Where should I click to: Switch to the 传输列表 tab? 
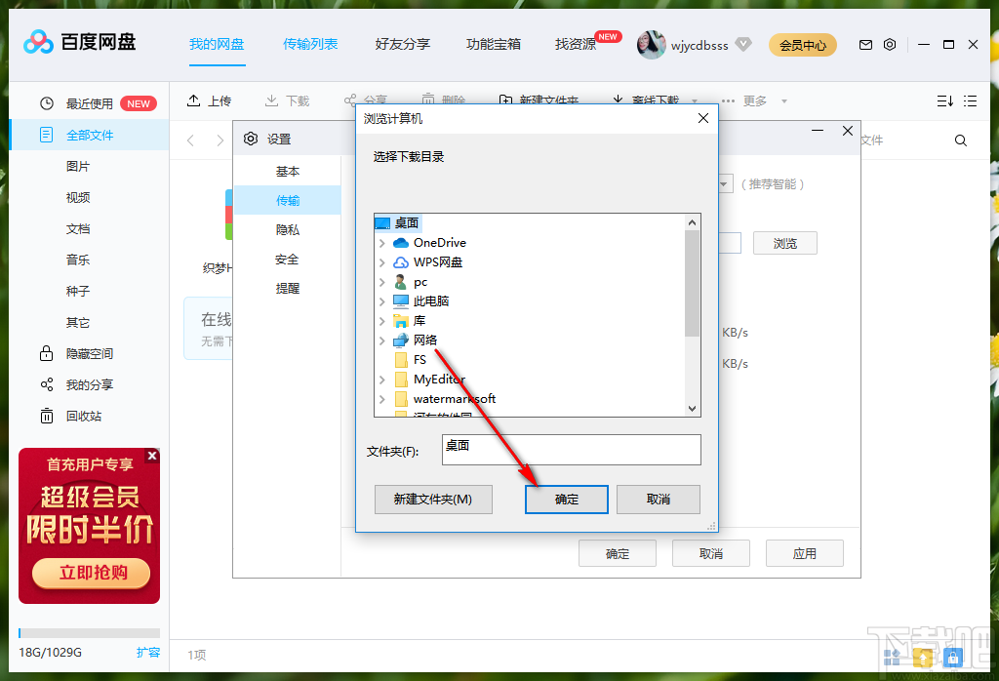[310, 44]
